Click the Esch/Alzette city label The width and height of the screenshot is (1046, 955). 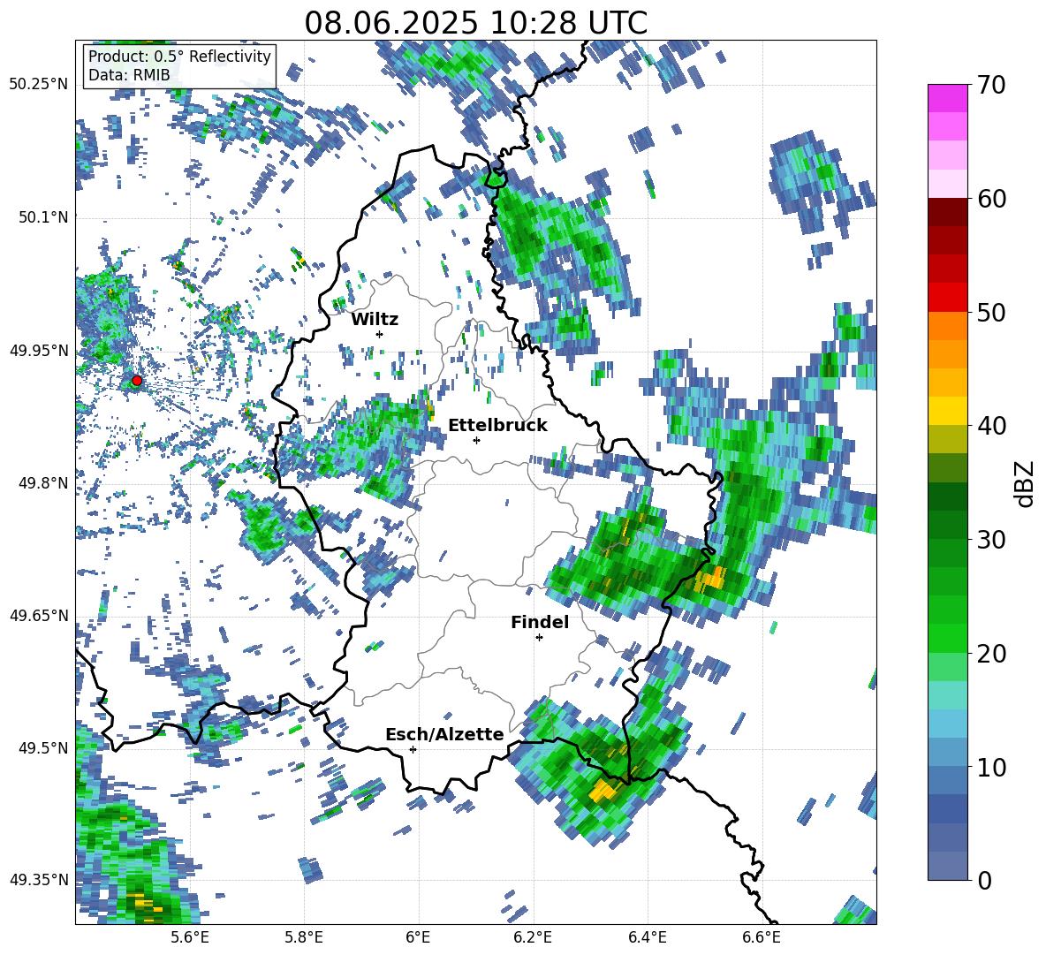click(x=445, y=734)
